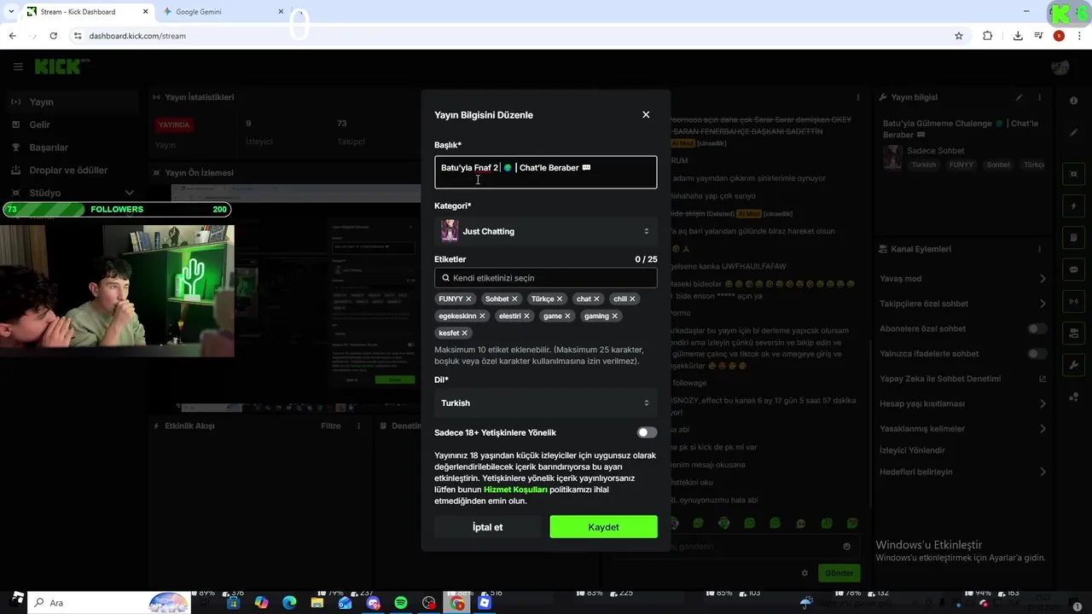Click the wrench icon in right rail
The width and height of the screenshot is (1092, 614).
click(x=1073, y=365)
